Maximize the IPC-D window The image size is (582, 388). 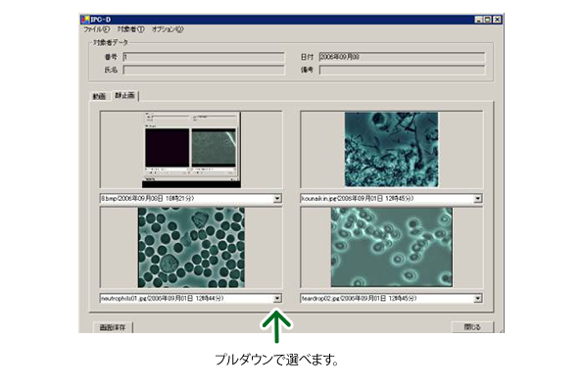487,20
